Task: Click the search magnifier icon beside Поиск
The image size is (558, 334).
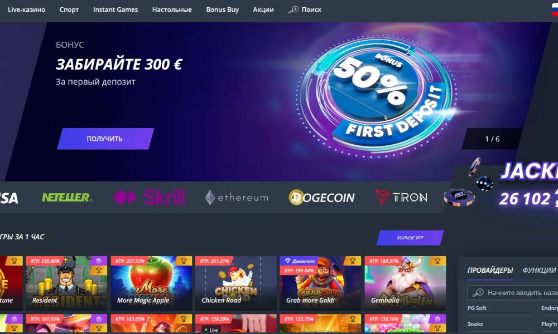Action: click(294, 9)
